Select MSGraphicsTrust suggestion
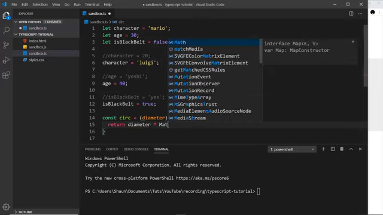 coord(214,104)
